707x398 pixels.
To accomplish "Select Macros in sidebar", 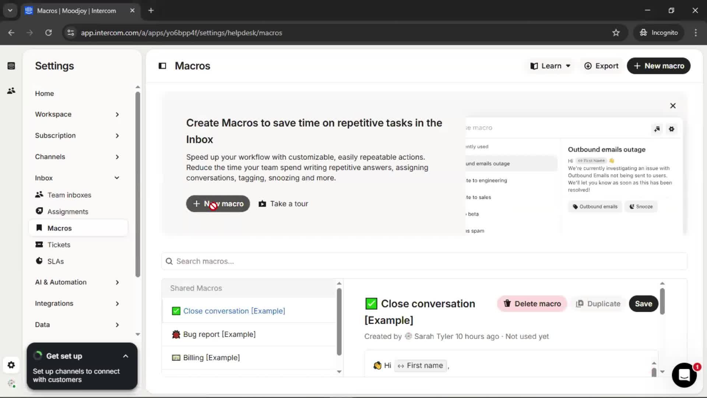I will (x=78, y=228).
